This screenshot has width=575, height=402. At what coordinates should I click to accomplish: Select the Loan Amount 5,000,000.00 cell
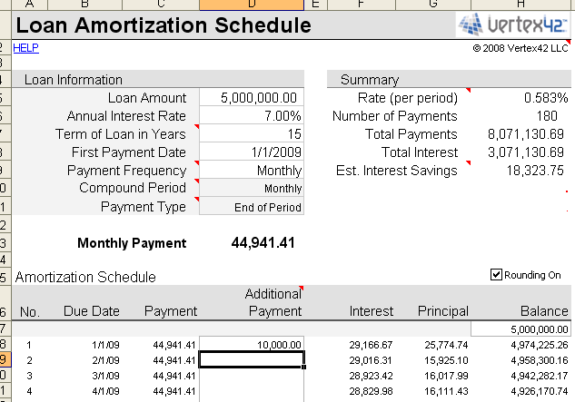coord(251,98)
